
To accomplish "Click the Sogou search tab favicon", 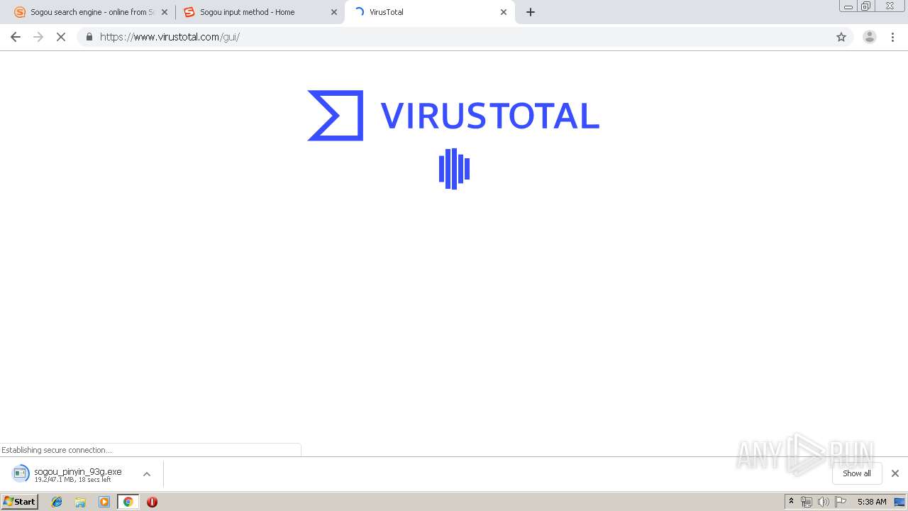I will coord(20,12).
